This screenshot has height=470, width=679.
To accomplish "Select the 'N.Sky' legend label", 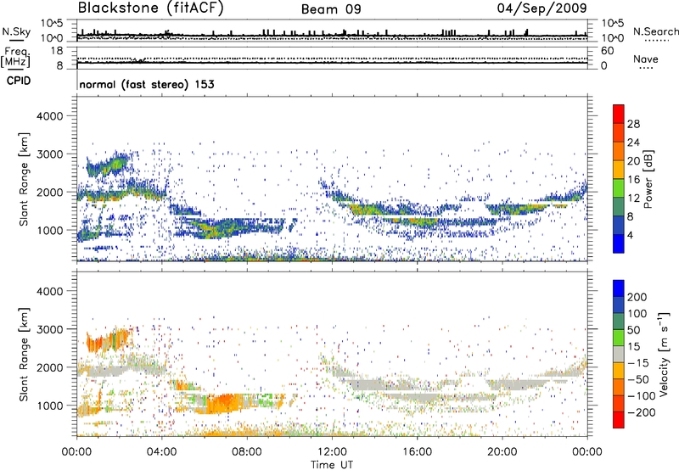I will click(16, 31).
